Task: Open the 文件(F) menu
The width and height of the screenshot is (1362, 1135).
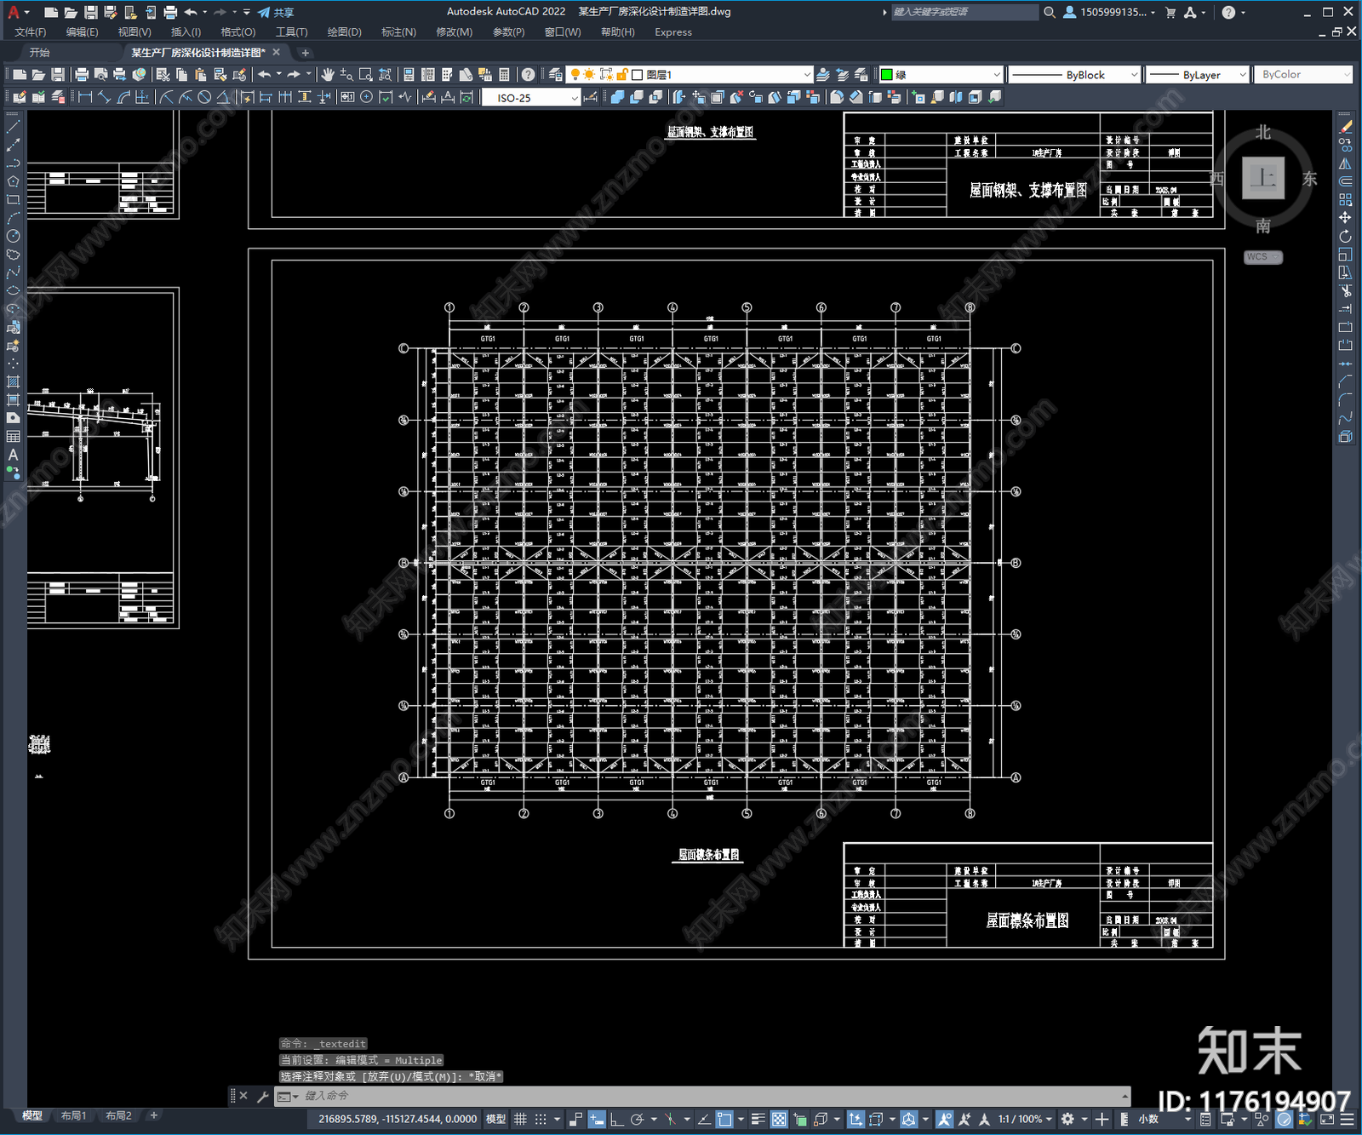Action: pos(30,32)
